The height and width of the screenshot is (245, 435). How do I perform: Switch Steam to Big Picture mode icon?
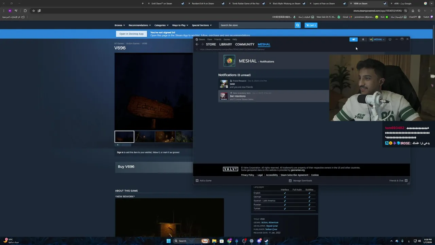390,39
